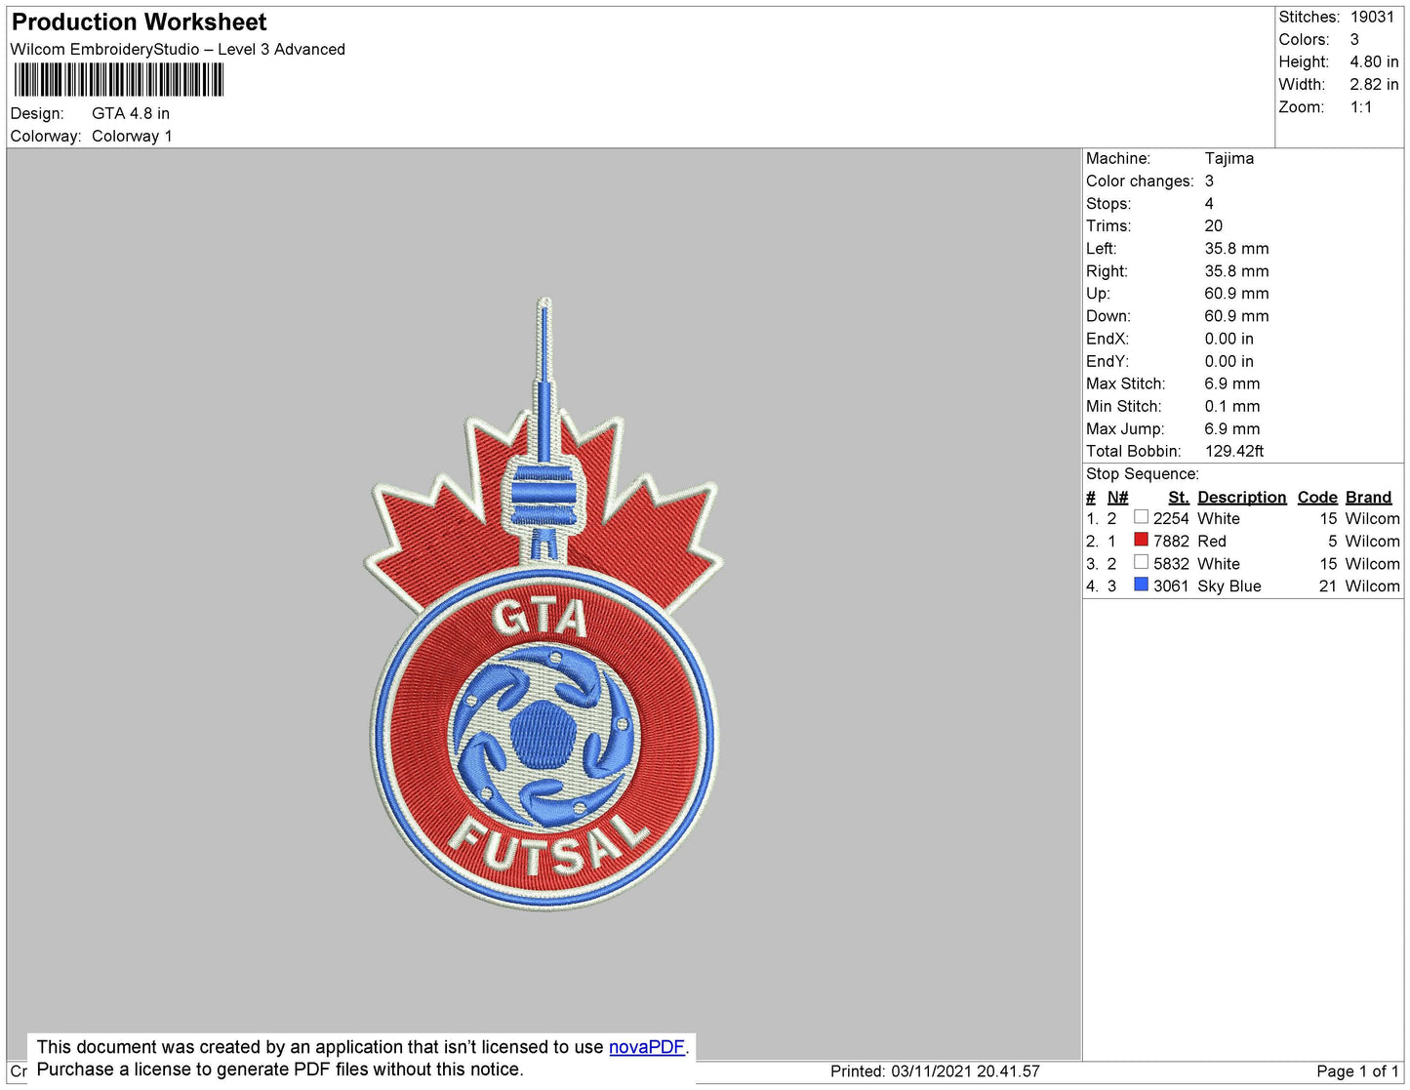Select 'Wilcom EmbroideryStudio – Level 3 Advanced' text
Image resolution: width=1410 pixels, height=1090 pixels.
(178, 50)
